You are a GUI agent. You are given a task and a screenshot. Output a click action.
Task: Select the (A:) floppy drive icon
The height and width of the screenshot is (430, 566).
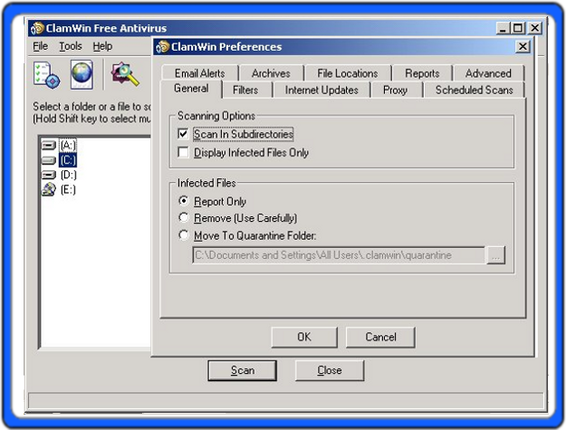pyautogui.click(x=49, y=146)
